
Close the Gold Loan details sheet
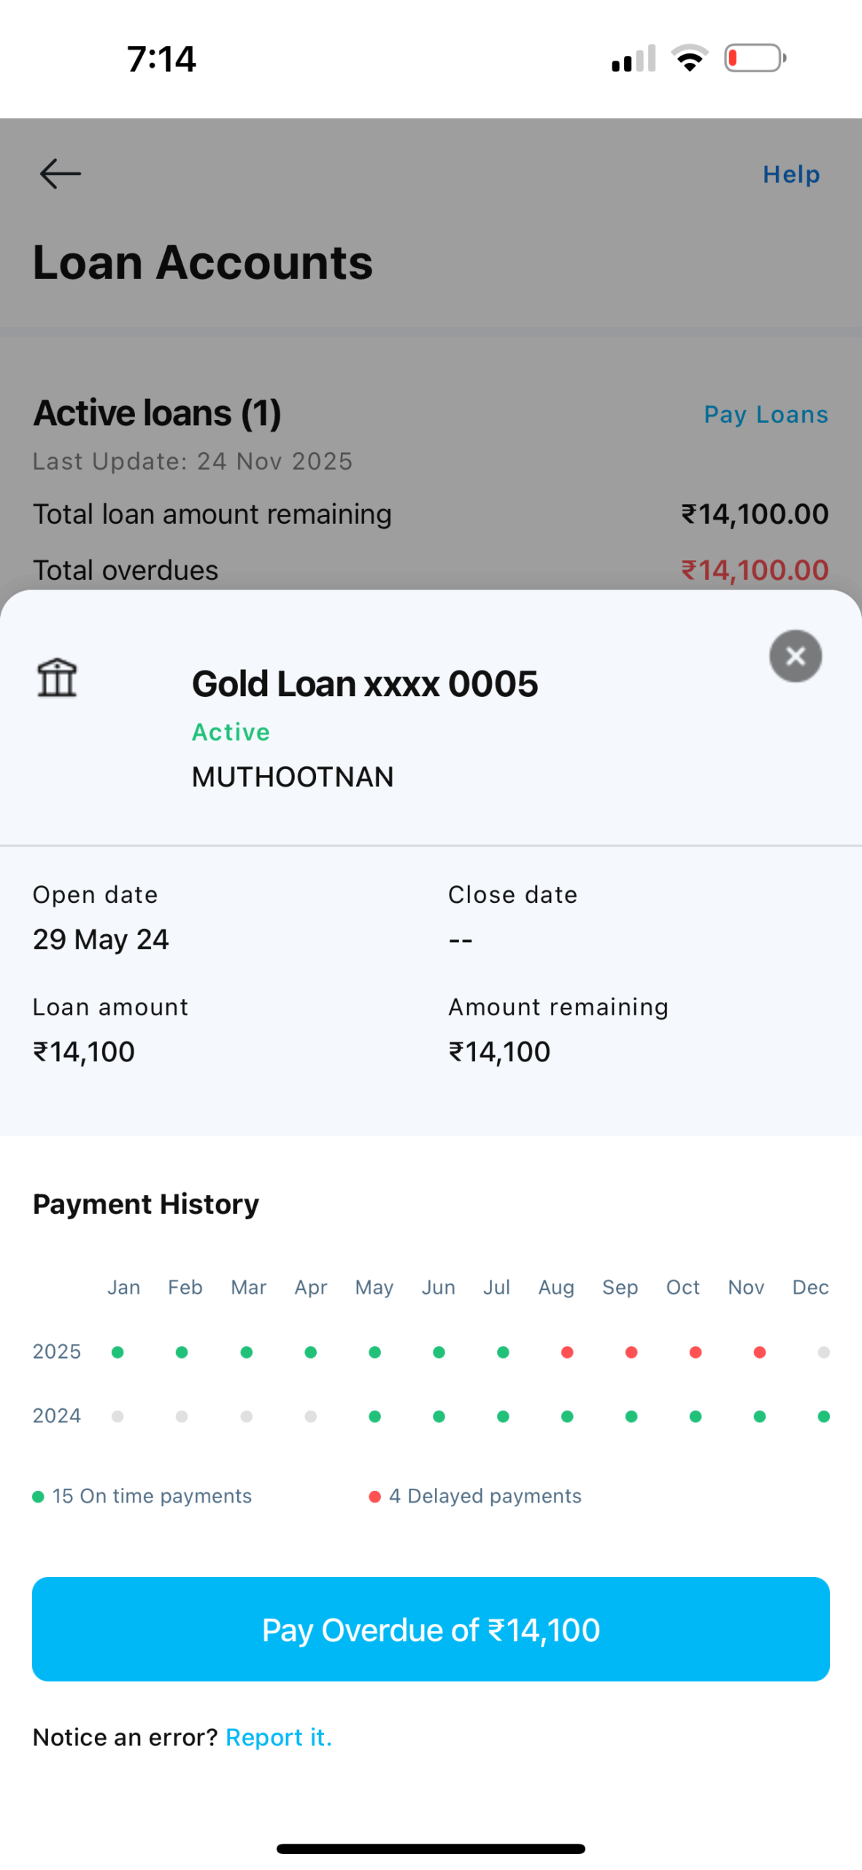(x=795, y=656)
